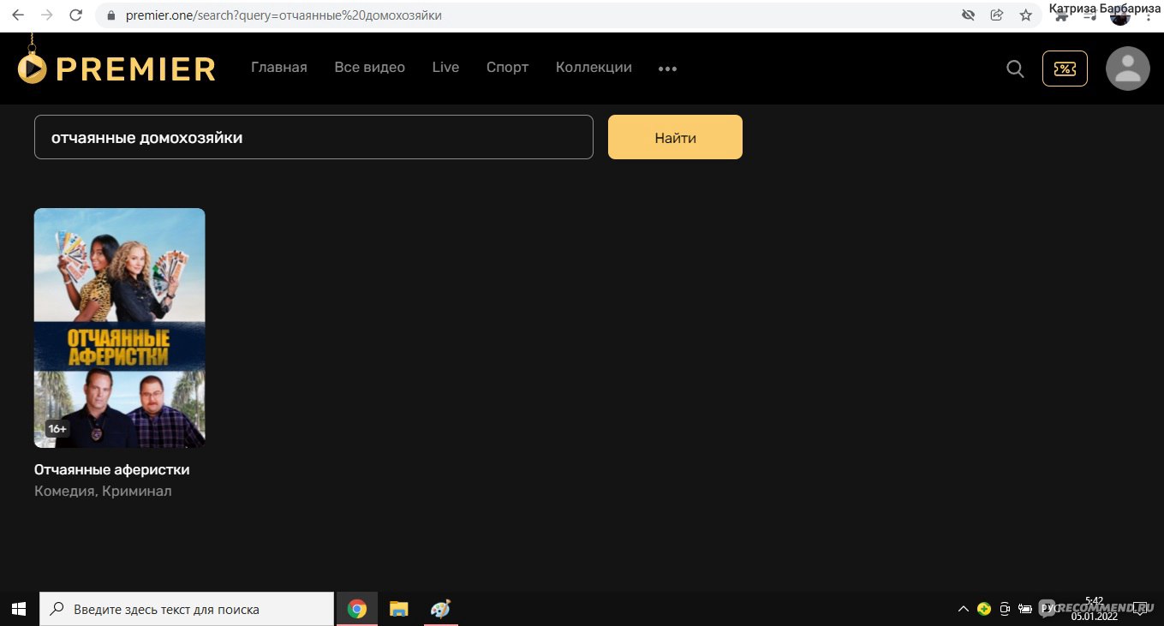Viewport: 1164px width, 626px height.
Task: Go to Главная page
Action: (x=278, y=68)
